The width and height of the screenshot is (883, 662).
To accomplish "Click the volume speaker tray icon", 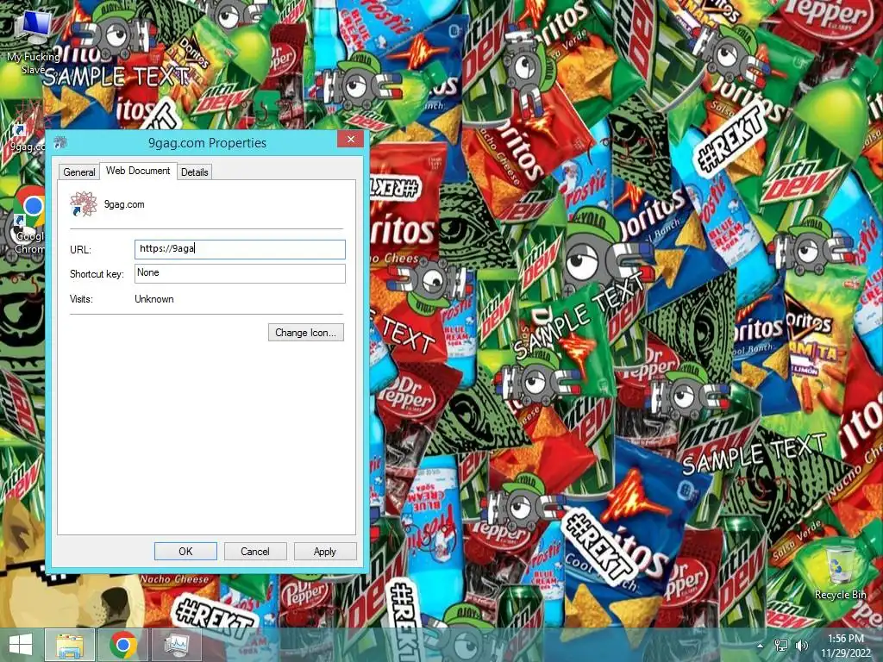I will tap(802, 646).
